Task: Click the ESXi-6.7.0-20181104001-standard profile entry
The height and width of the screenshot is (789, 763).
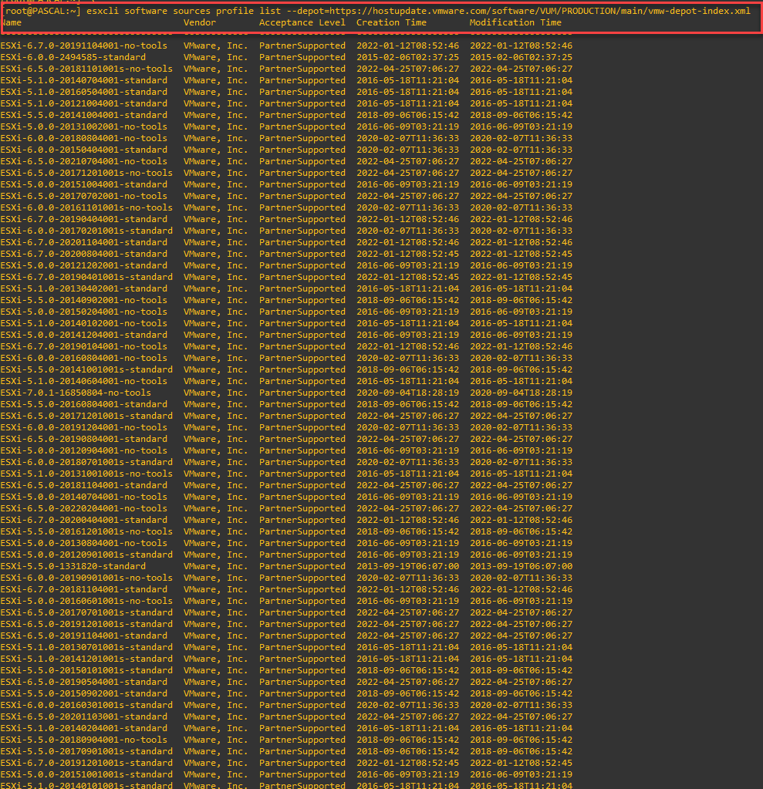Action: point(83,589)
